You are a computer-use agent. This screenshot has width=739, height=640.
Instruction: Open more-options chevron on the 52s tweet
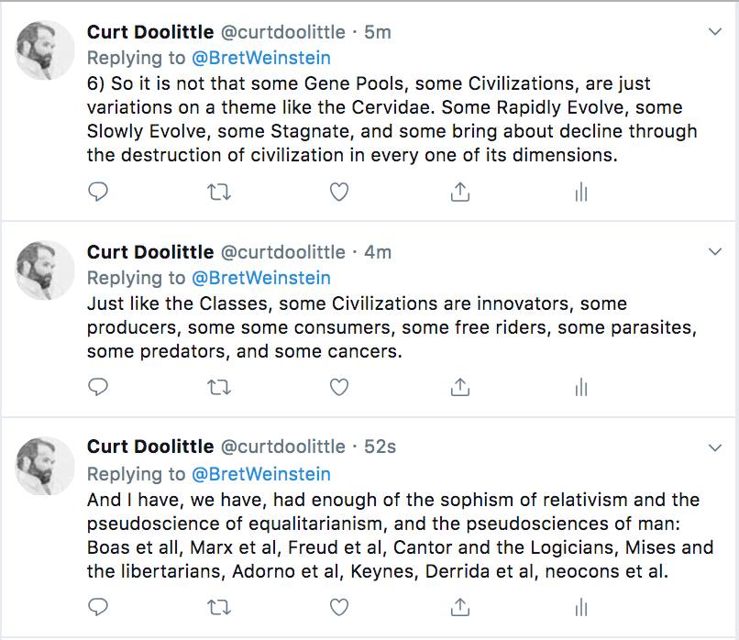click(x=715, y=447)
